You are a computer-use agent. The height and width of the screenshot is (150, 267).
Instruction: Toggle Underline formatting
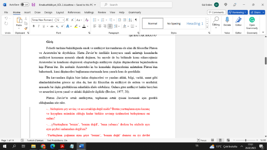point(43,26)
